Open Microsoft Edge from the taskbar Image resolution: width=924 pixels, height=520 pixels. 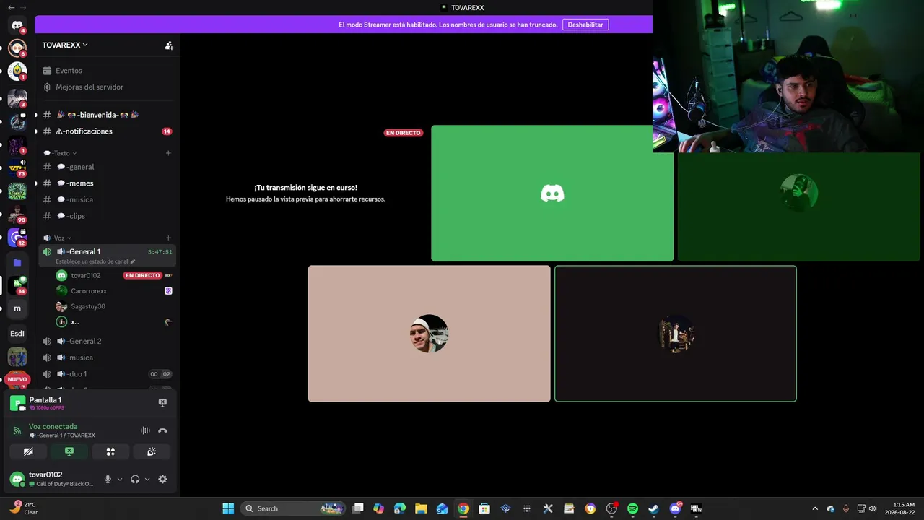tap(400, 508)
